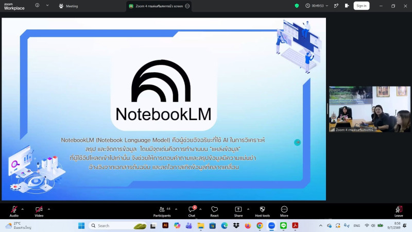Screen dimensions: 412x232
Task: Open File Explorer from the taskbar
Action: click(201, 225)
